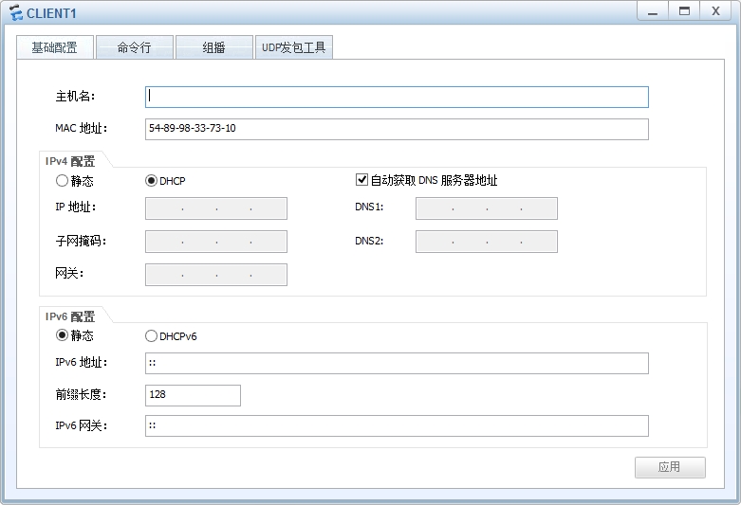Screen dimensions: 741x505
Task: Click the IPv4 IP 地址 field
Action: point(216,208)
